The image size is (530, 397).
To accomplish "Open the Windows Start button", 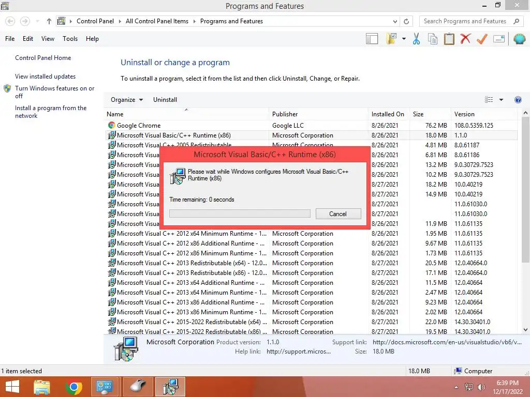I will point(12,387).
